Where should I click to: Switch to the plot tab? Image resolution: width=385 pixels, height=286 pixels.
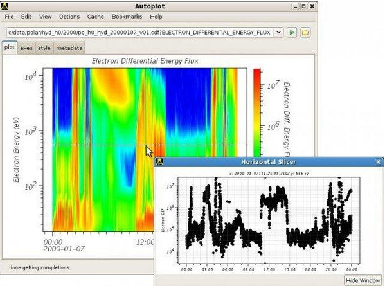pos(10,48)
